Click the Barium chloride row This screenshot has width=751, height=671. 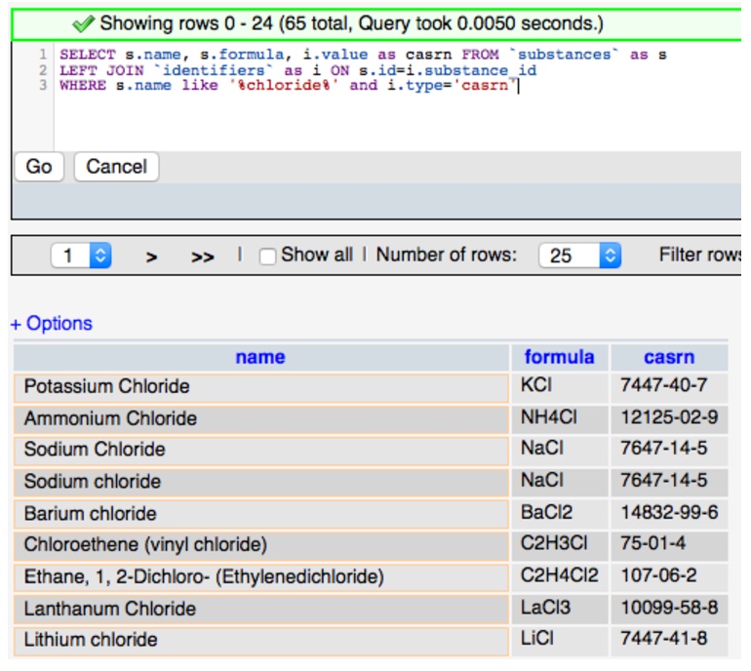pyautogui.click(x=90, y=513)
